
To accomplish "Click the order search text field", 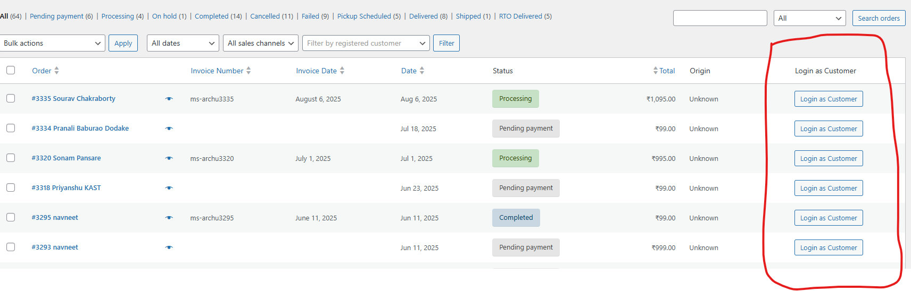I will coord(719,18).
